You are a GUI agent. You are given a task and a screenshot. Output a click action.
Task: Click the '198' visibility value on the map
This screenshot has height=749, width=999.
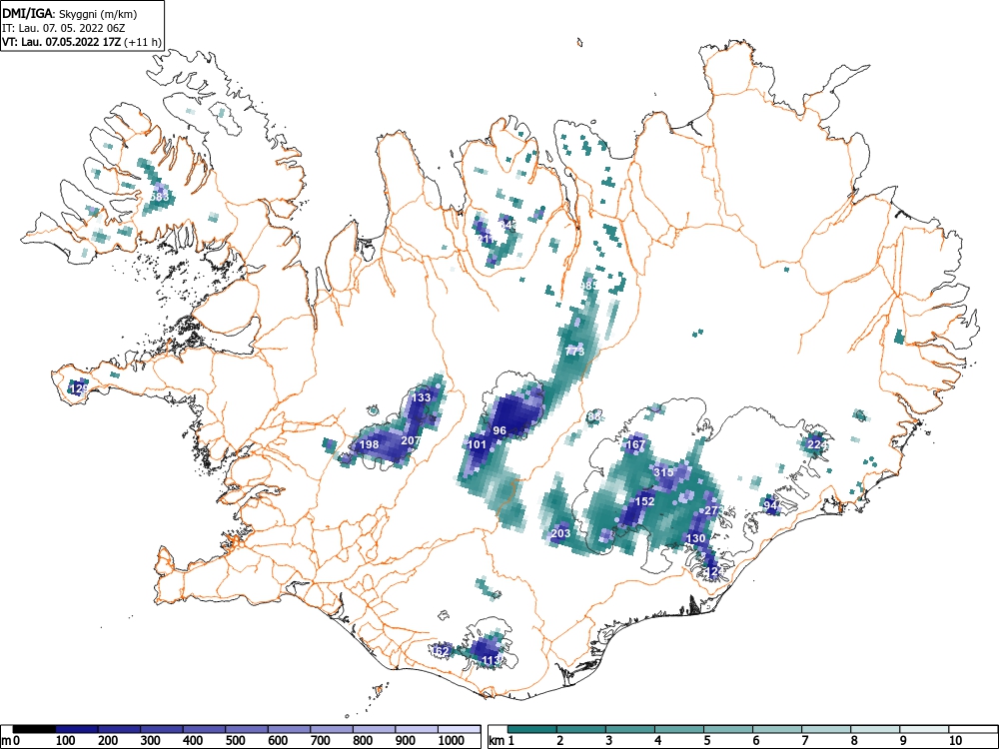369,444
